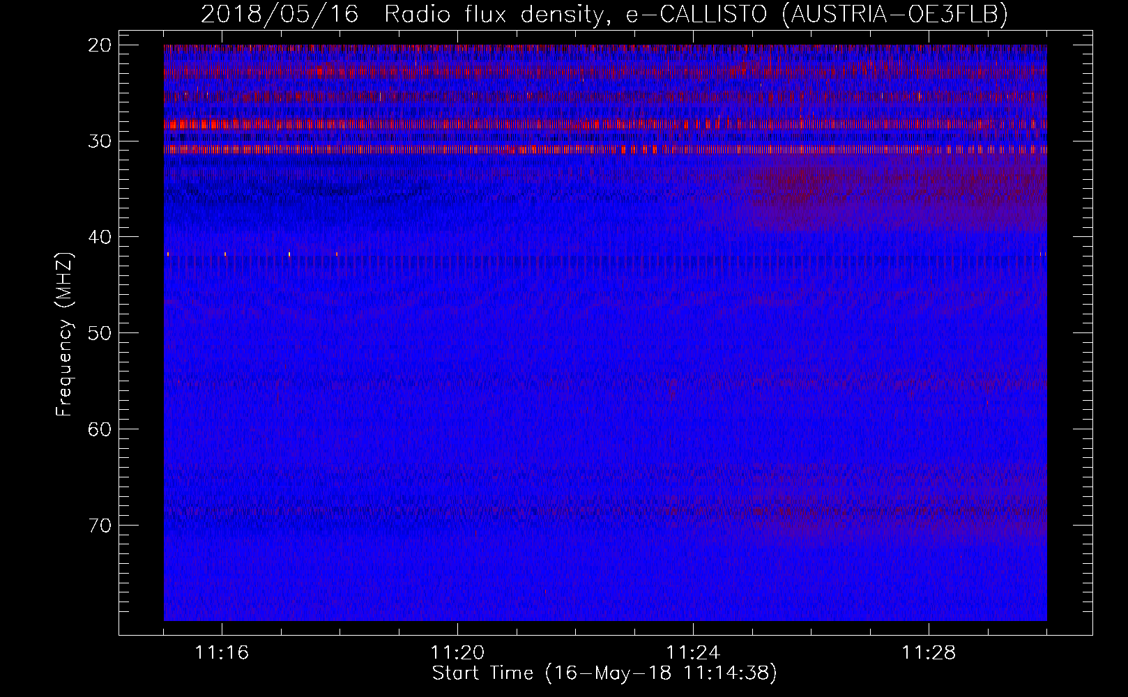
Task: Click the 'Frequency (MHZ)' axis label
Action: click(64, 333)
